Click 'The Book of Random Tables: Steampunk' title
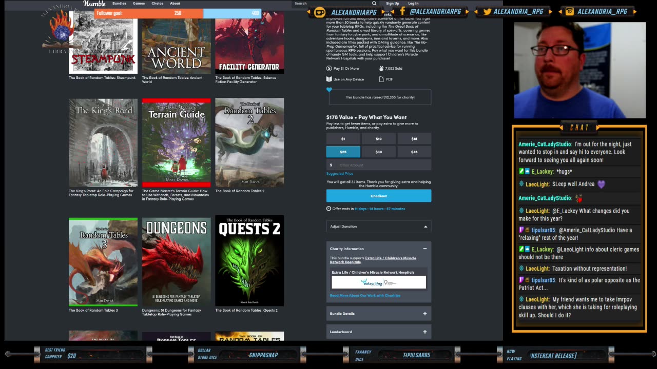This screenshot has width=657, height=369. (x=102, y=78)
